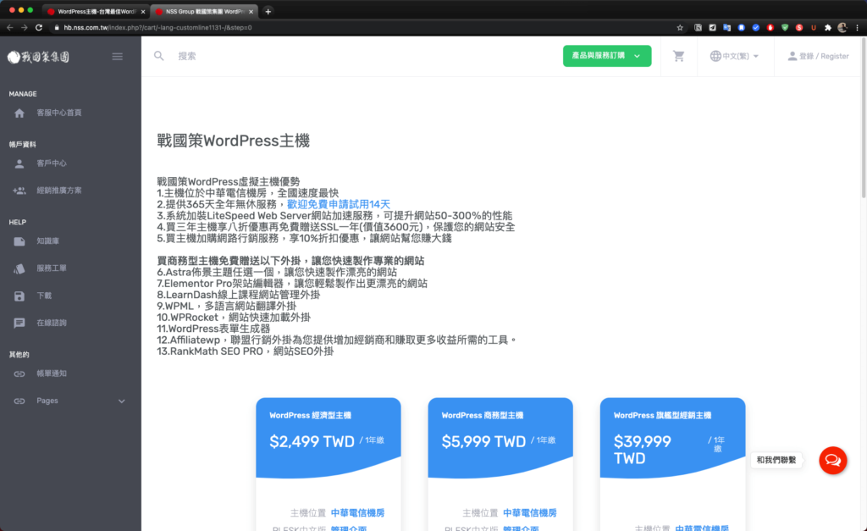Open the red live chat bubble
The height and width of the screenshot is (531, 867).
pos(833,460)
